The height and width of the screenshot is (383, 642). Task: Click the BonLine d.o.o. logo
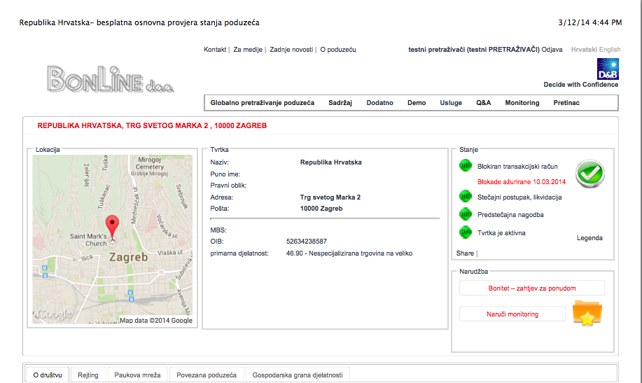pyautogui.click(x=110, y=78)
